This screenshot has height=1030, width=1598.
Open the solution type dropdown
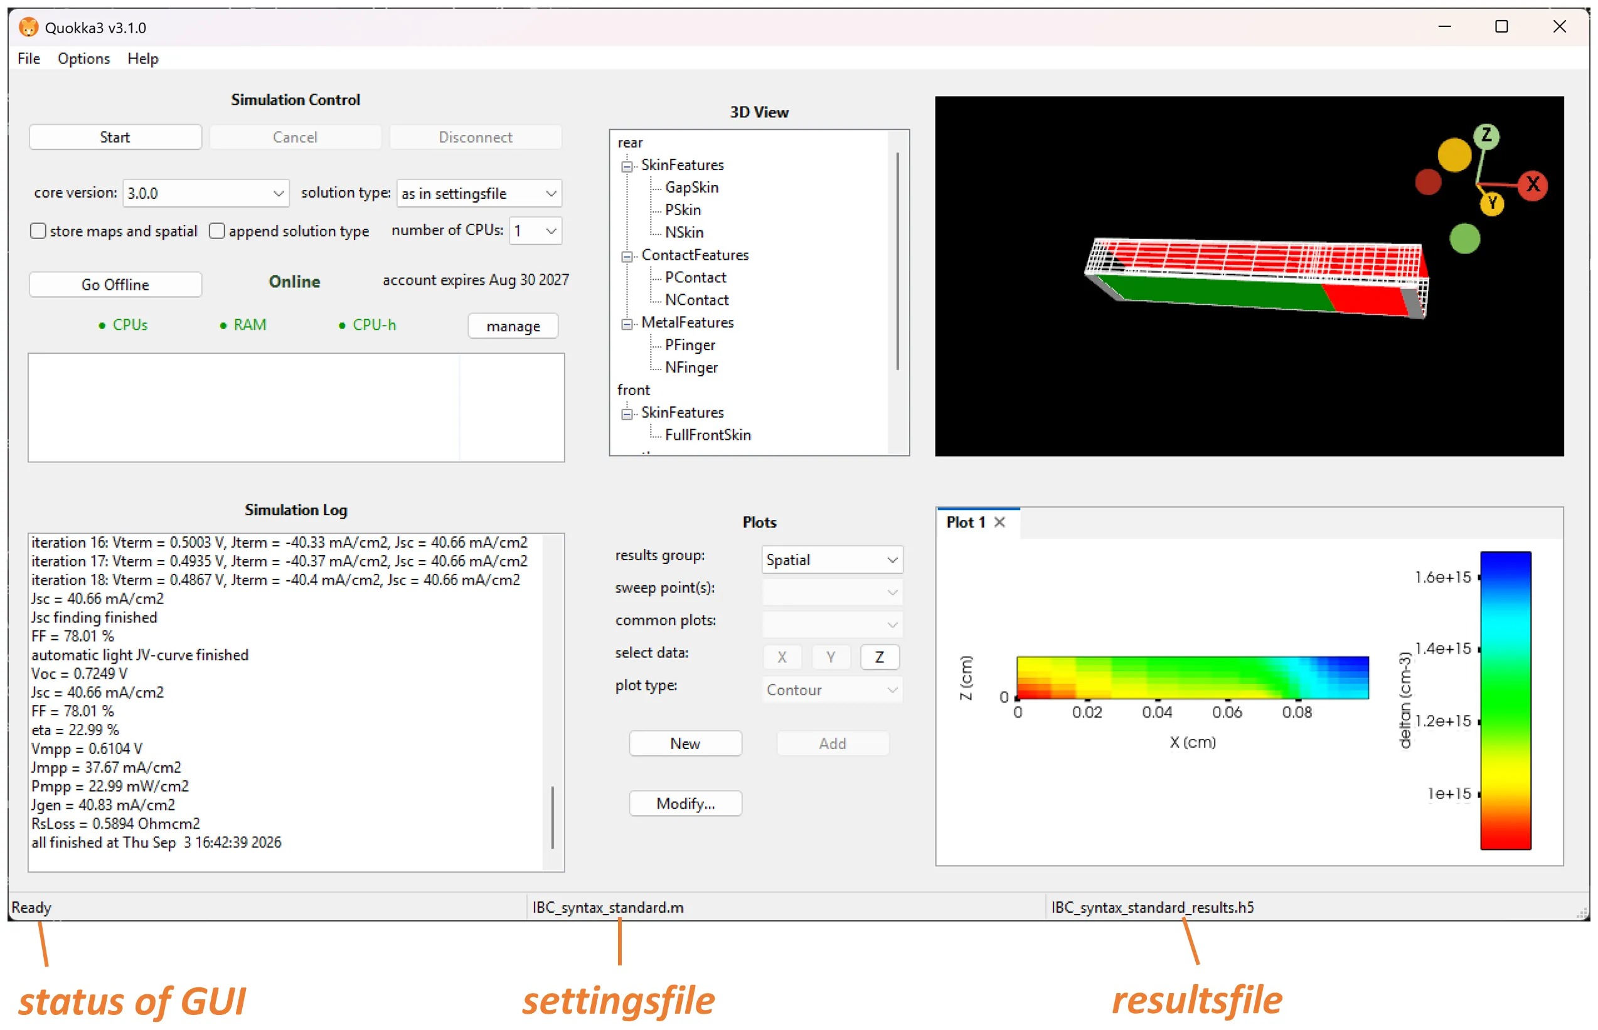click(479, 193)
